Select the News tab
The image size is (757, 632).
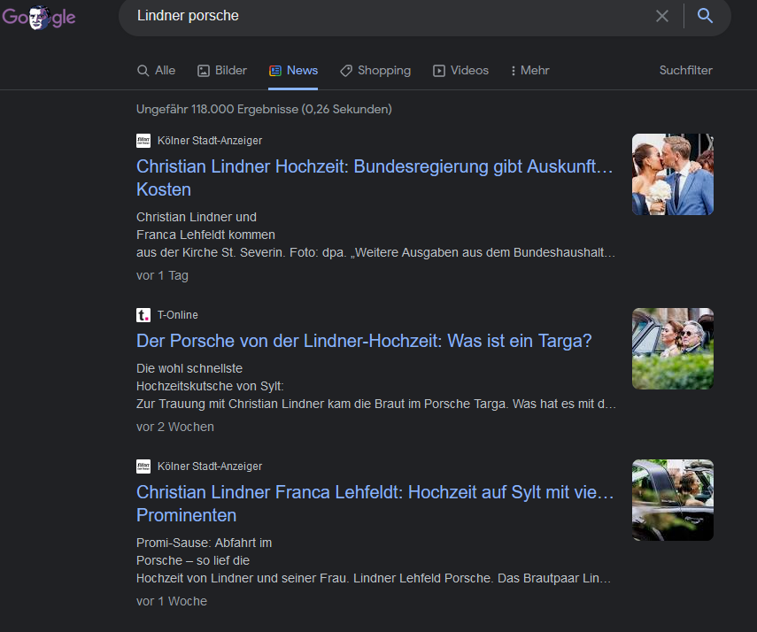[x=293, y=71]
